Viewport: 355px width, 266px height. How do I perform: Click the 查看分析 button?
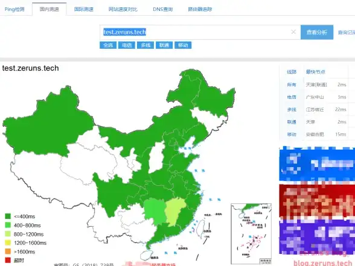click(317, 32)
